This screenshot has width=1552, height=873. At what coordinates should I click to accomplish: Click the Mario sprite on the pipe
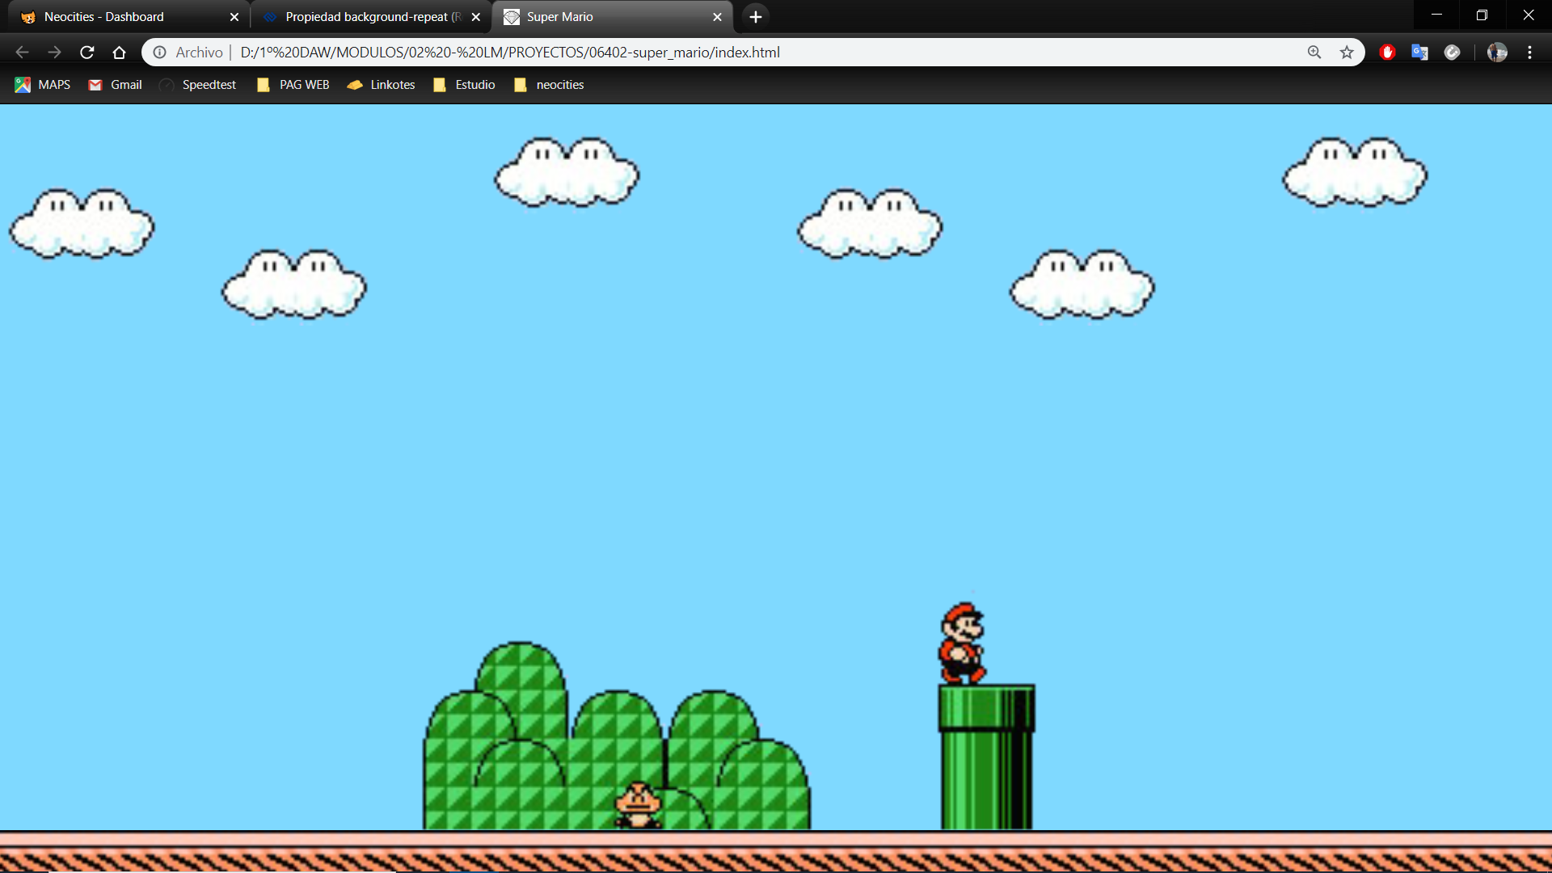[x=962, y=643]
